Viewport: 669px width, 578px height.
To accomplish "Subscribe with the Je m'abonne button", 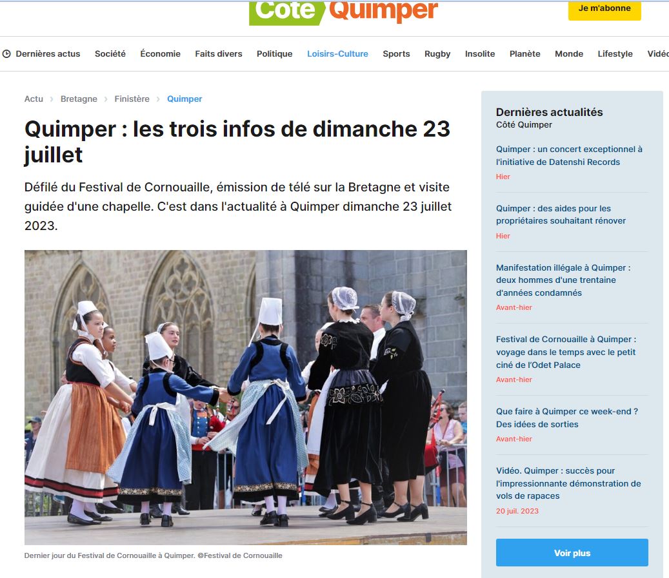I will point(604,10).
